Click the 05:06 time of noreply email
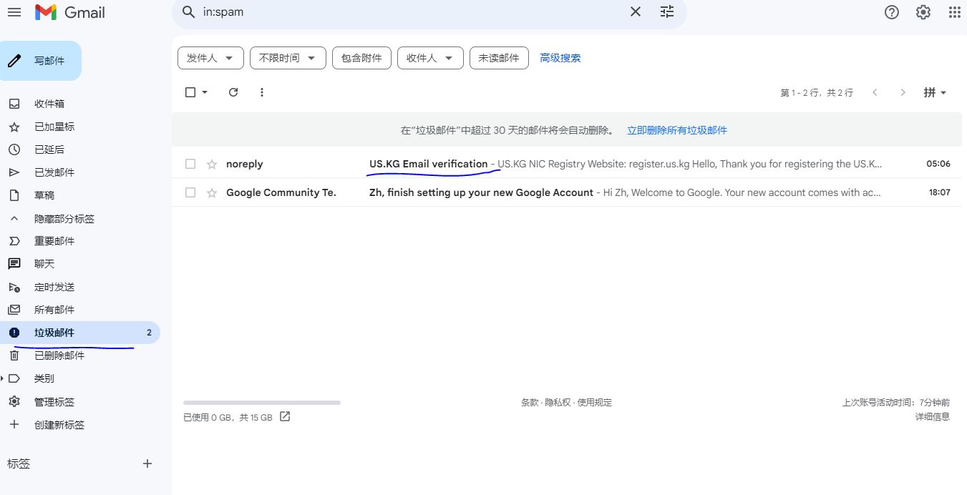This screenshot has width=967, height=495. pos(938,164)
